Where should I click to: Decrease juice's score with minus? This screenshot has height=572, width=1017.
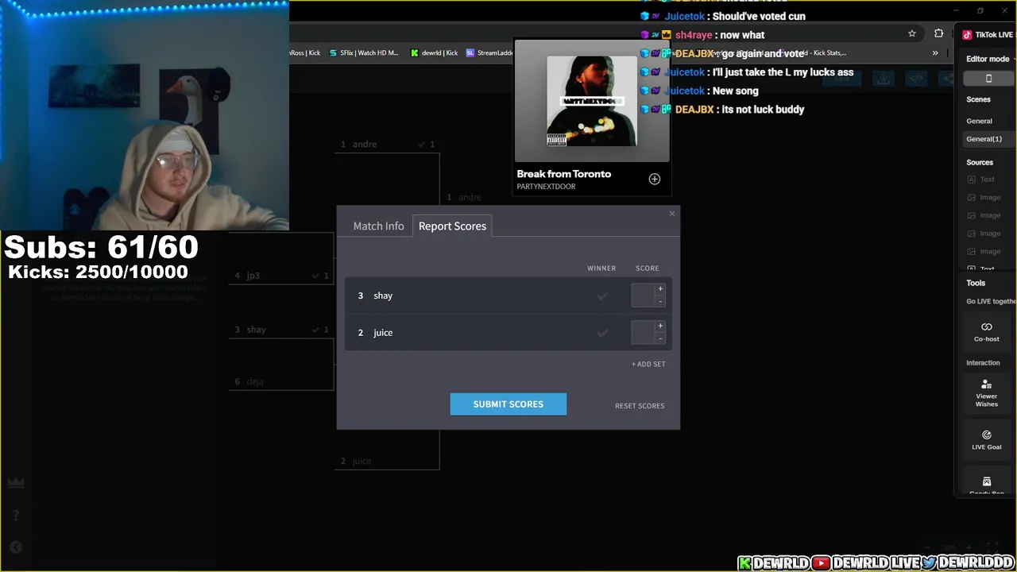click(660, 338)
